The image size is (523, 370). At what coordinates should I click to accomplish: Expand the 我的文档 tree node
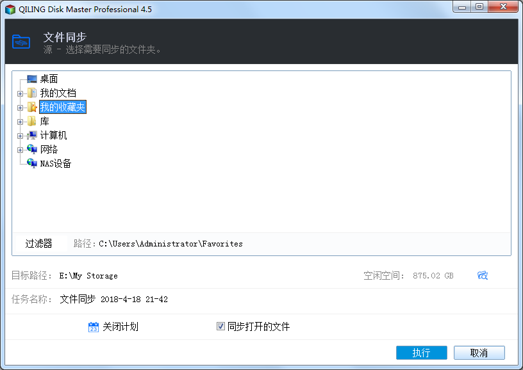tap(20, 93)
